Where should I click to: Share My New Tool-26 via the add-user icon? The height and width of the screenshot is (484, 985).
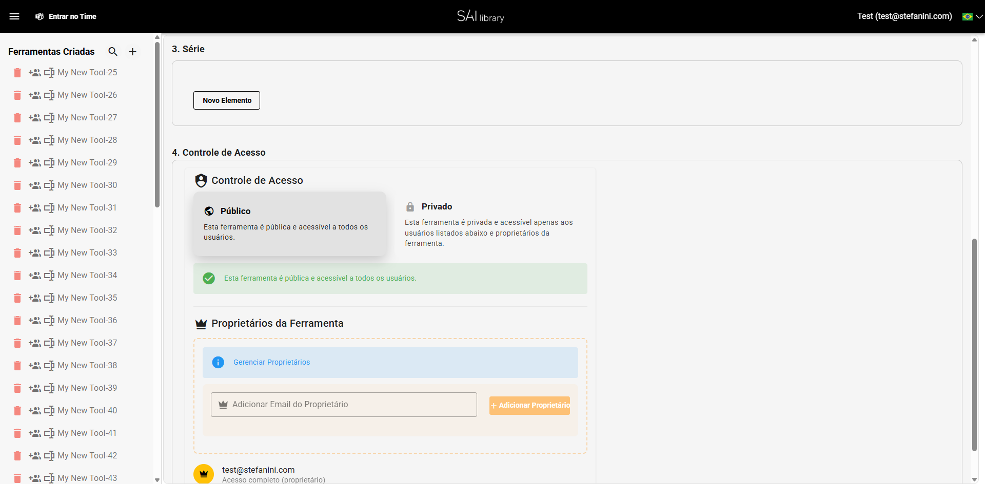pos(35,95)
